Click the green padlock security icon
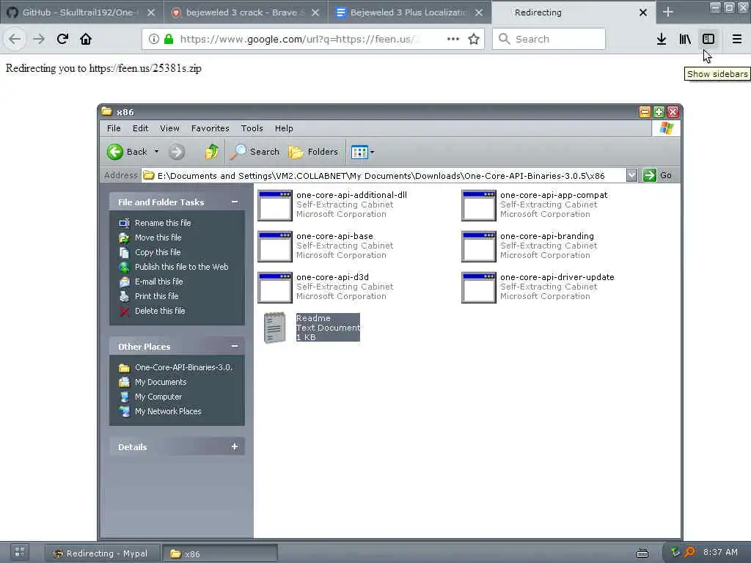 [168, 39]
